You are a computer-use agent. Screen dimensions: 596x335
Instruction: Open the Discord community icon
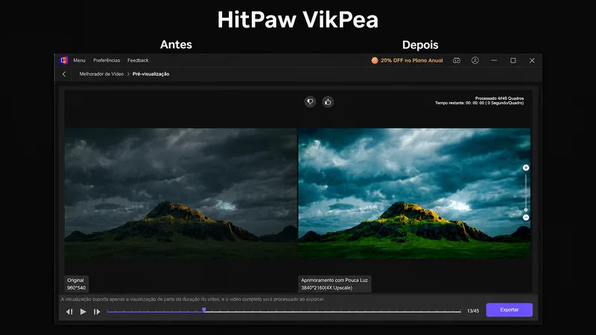click(x=457, y=60)
